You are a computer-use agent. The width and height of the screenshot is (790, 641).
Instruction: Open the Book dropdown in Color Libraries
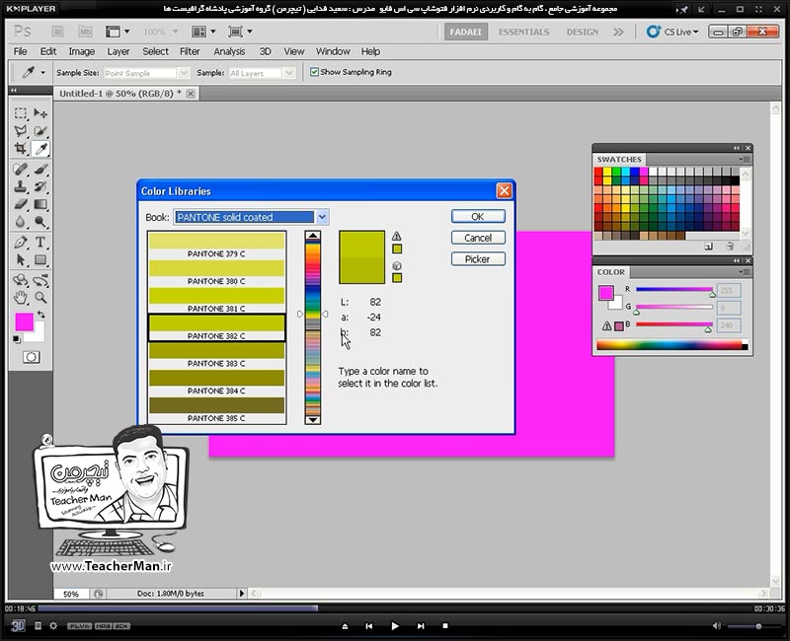(322, 217)
